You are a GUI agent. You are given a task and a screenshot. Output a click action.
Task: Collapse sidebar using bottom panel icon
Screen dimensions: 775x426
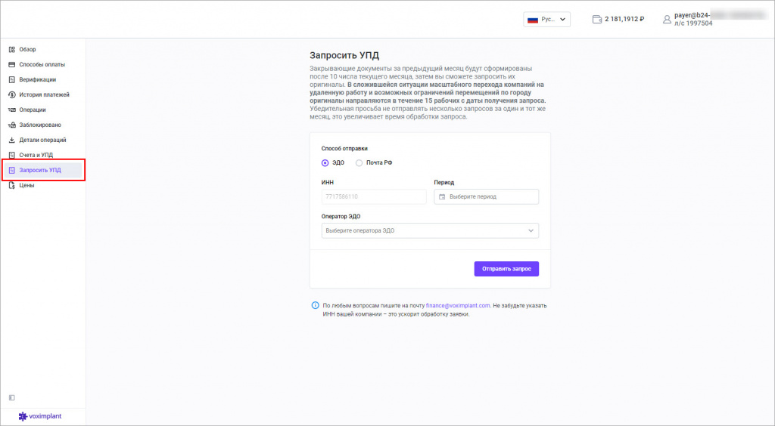pyautogui.click(x=11, y=397)
